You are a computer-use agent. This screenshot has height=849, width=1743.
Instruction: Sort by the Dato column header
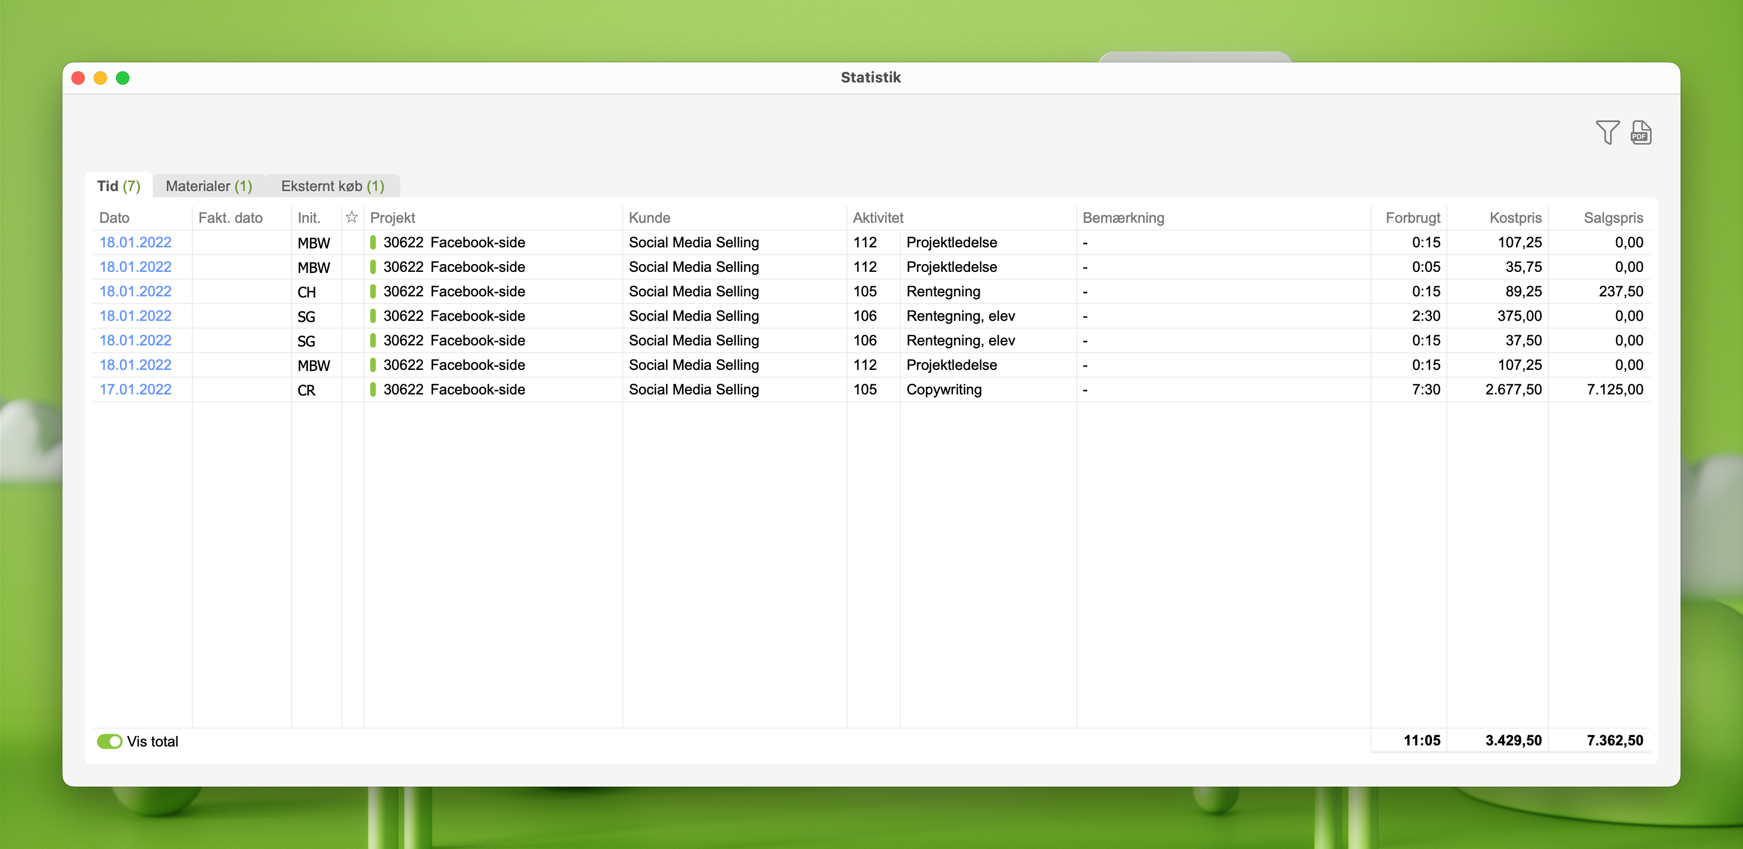coord(114,218)
